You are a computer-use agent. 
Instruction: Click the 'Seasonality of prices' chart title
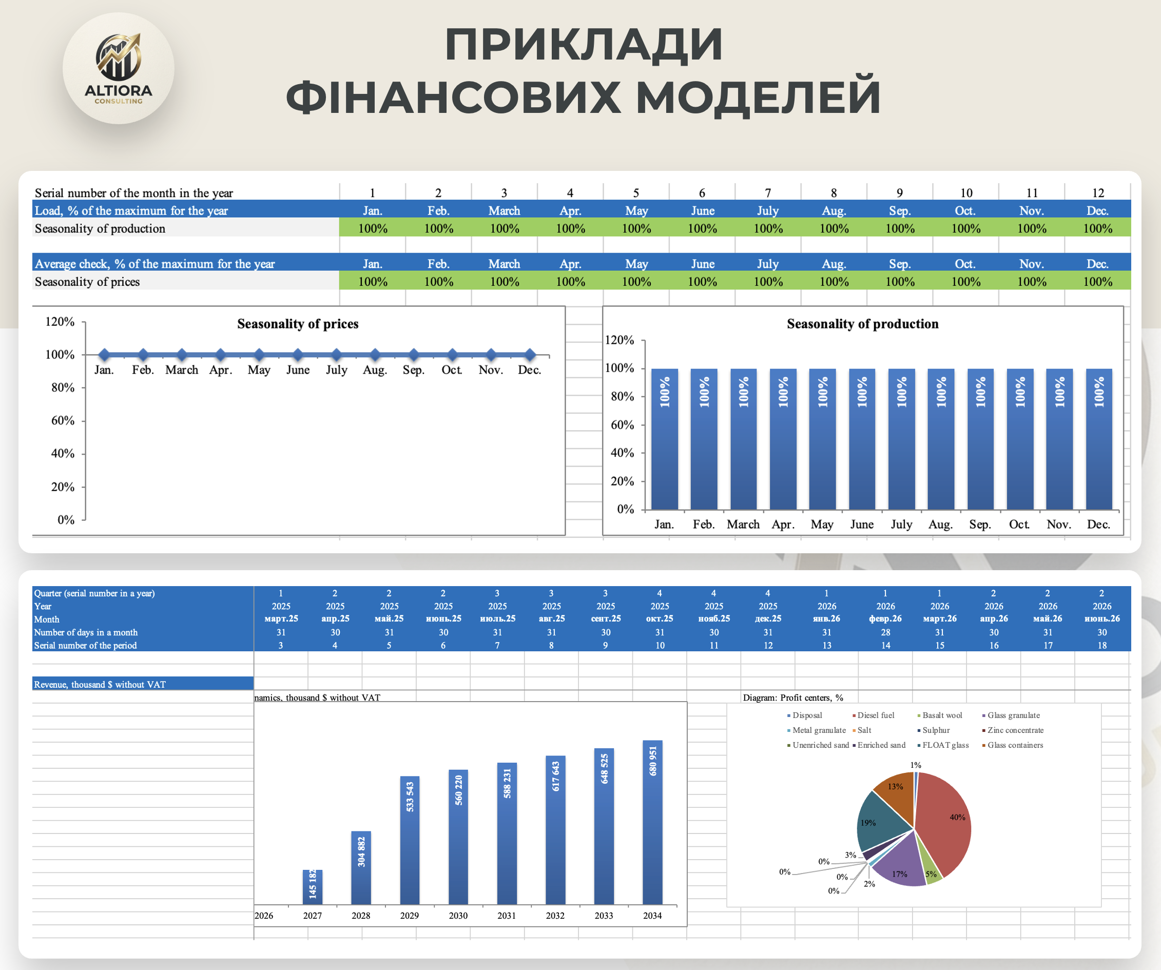click(298, 323)
